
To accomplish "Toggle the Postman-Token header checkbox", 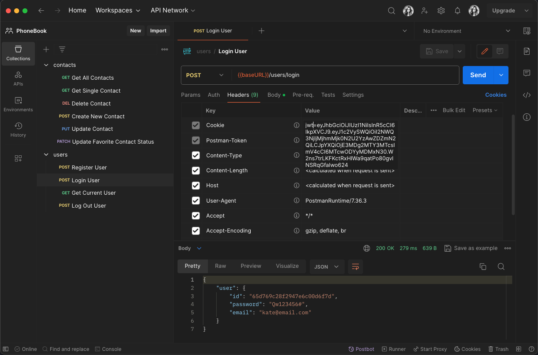I will tap(196, 140).
